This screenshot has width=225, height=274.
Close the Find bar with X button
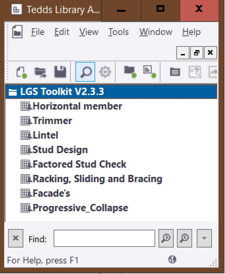click(x=16, y=239)
